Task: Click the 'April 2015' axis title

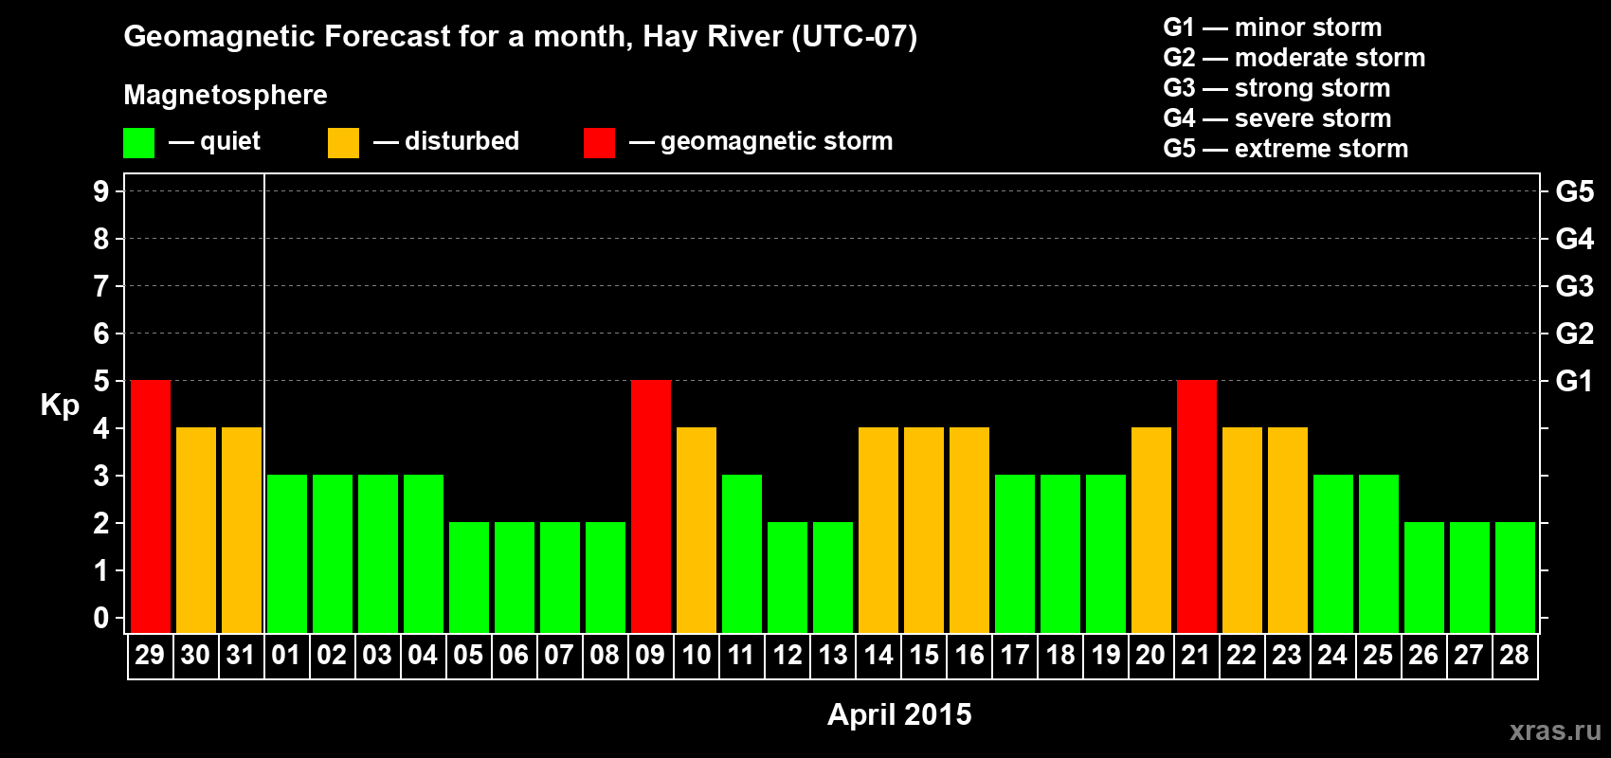Action: point(899,714)
